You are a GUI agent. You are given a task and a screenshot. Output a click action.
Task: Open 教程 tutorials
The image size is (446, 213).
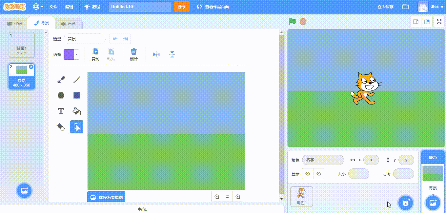coord(92,7)
